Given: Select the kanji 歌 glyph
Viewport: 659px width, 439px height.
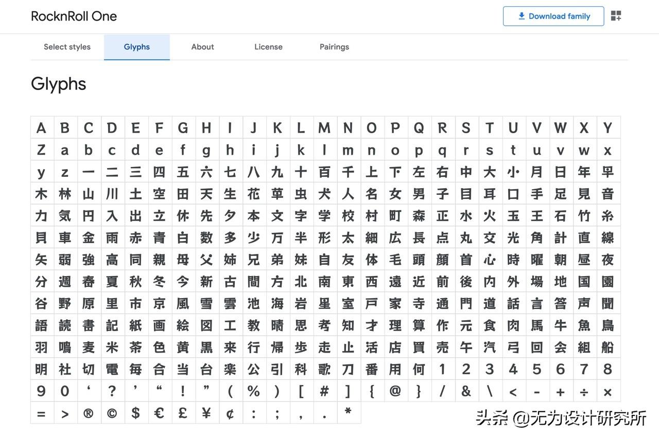Looking at the screenshot, I should [324, 369].
